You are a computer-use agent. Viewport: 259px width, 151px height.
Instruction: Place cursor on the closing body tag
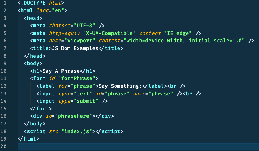coord(34,124)
